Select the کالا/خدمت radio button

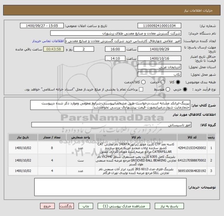click(143, 82)
